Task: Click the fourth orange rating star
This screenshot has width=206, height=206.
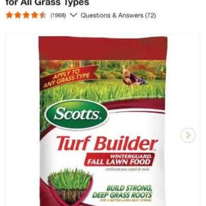Action: click(35, 15)
